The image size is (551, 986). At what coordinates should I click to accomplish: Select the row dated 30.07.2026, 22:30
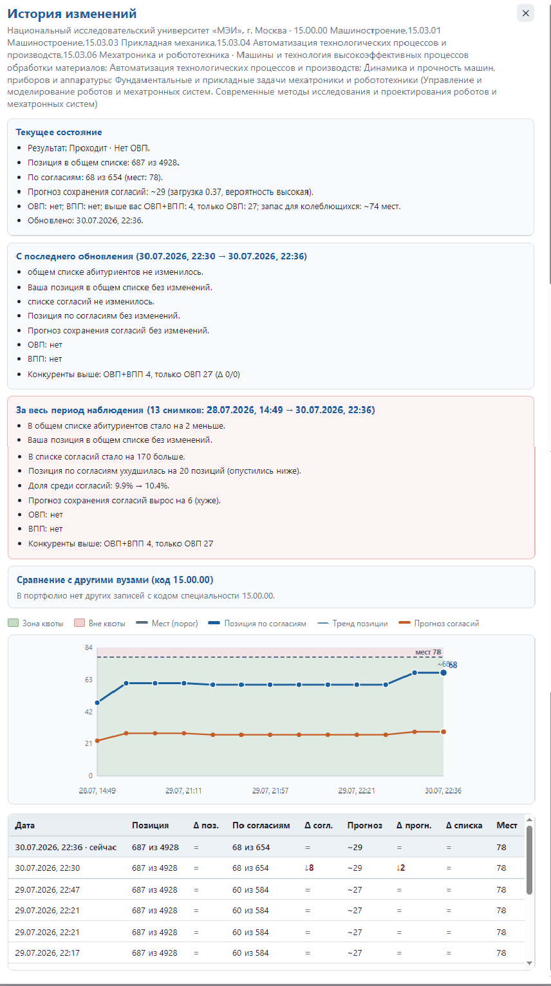[x=266, y=868]
